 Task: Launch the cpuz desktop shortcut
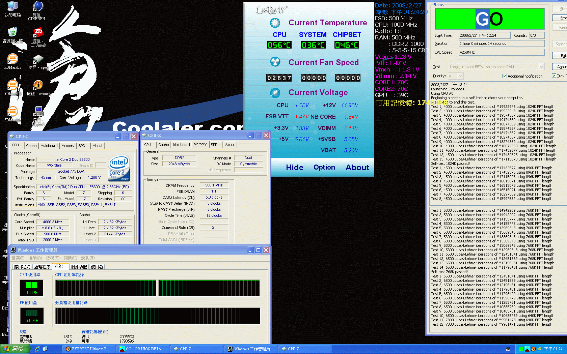pyautogui.click(x=38, y=61)
